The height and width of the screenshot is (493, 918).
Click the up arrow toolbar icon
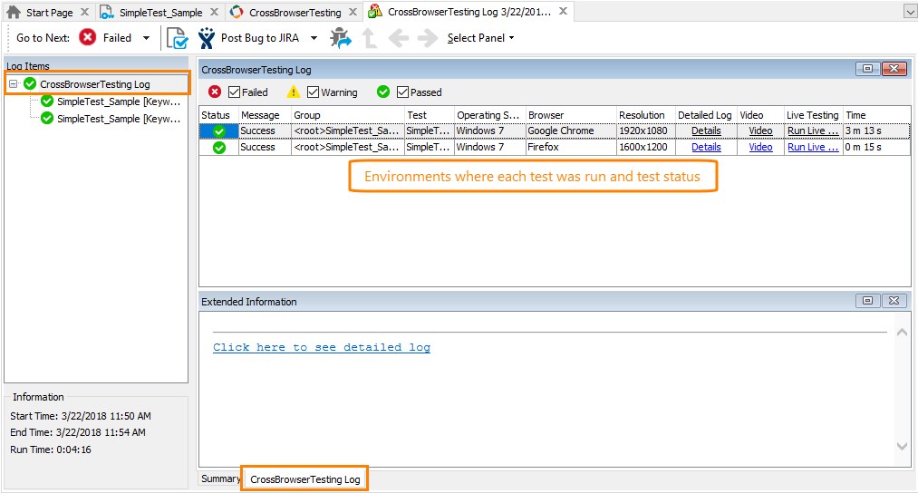pyautogui.click(x=370, y=38)
